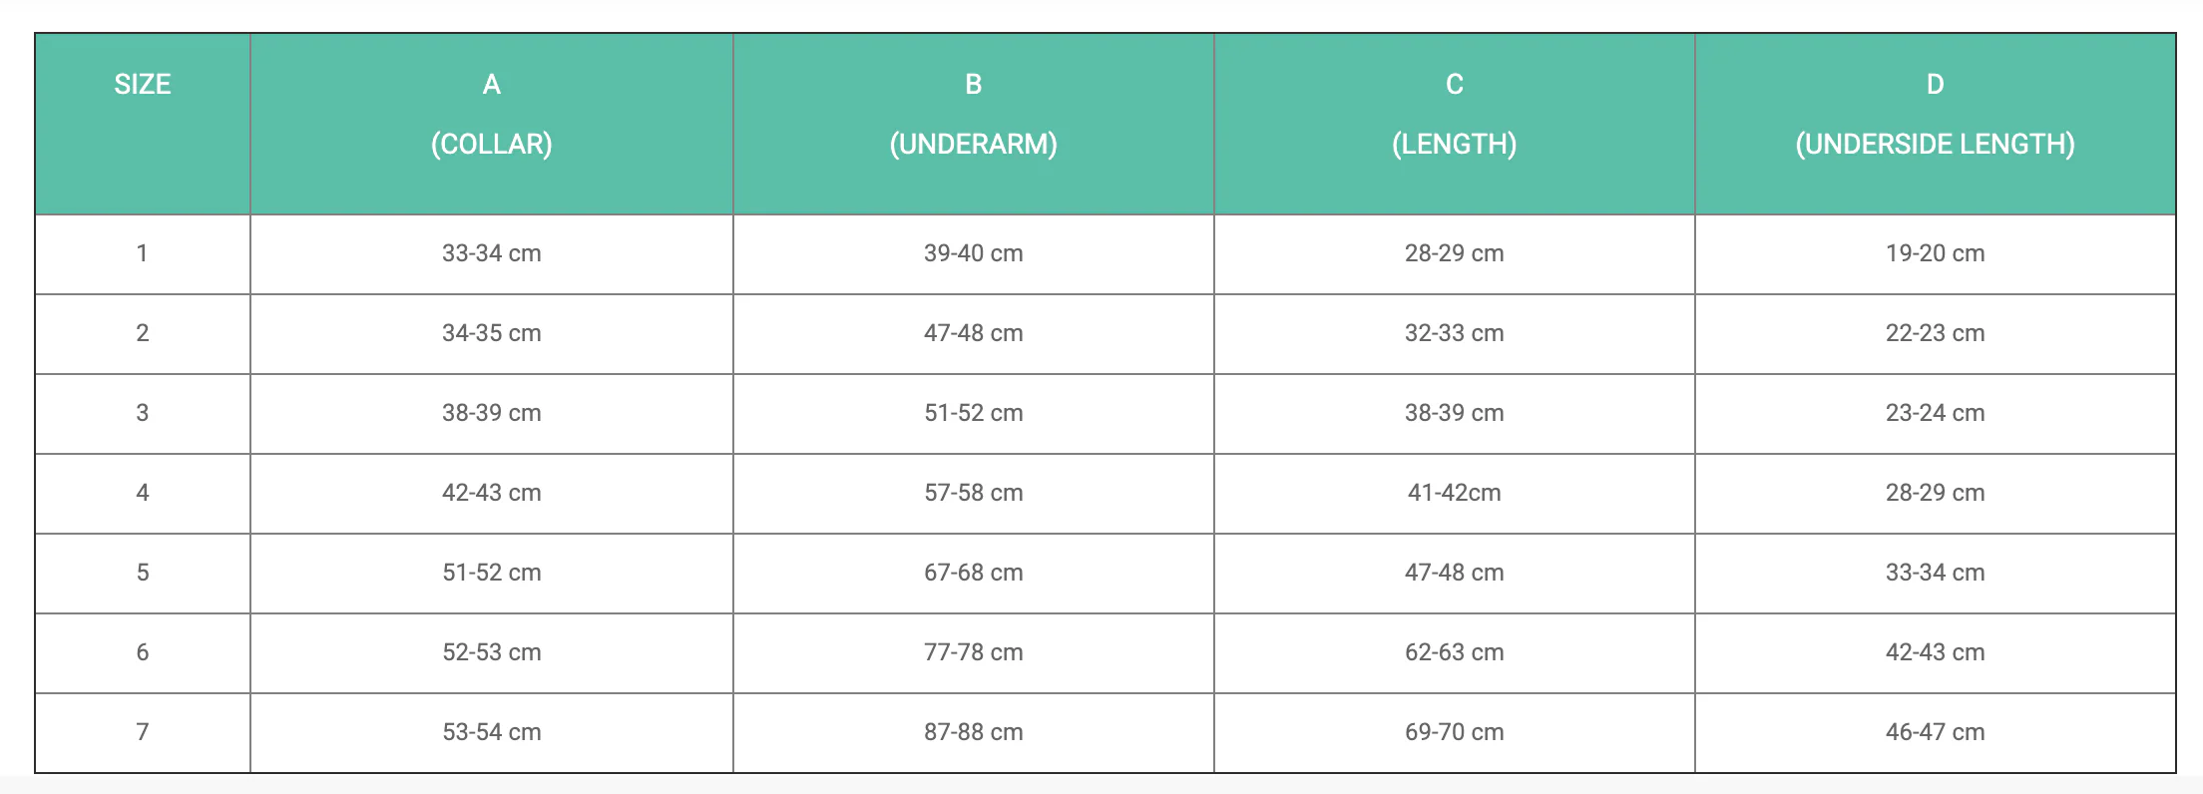
Task: Click the 33-34 cm collar cell
Action: click(492, 254)
